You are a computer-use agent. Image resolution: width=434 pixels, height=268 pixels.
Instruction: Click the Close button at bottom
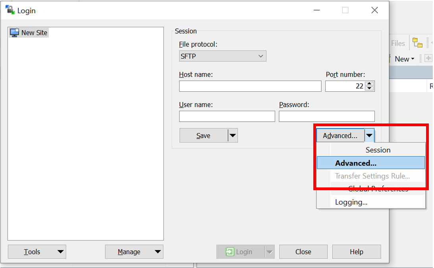point(303,252)
